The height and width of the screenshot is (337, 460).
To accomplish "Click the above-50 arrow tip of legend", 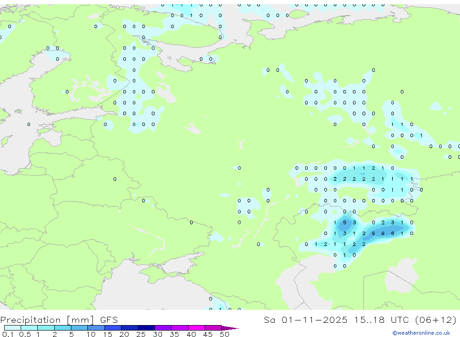I will tap(230, 328).
